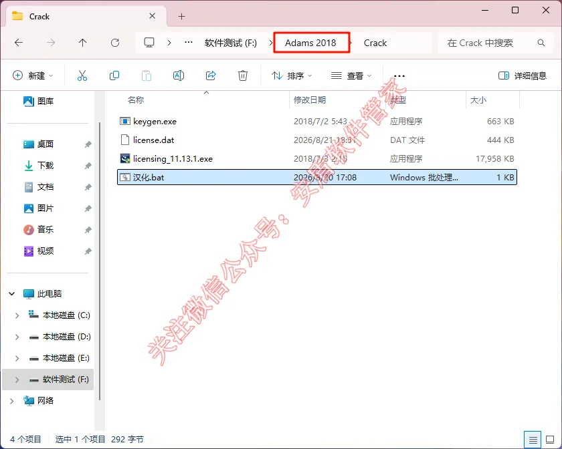Image resolution: width=562 pixels, height=449 pixels.
Task: Click 软件测试 (F:) breadcrumb
Action: [230, 43]
